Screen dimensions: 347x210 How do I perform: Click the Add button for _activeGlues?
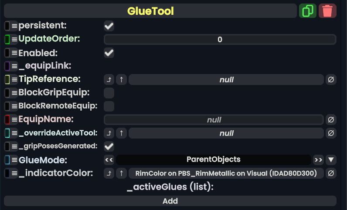[170, 201]
